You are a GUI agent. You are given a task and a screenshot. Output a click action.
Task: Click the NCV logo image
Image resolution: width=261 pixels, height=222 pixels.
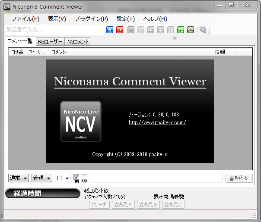(x=81, y=122)
